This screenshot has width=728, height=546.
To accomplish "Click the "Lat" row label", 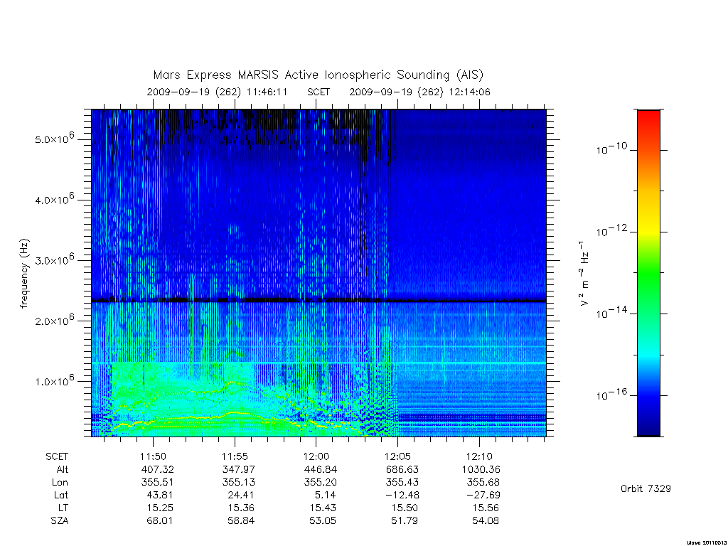I will tap(61, 495).
